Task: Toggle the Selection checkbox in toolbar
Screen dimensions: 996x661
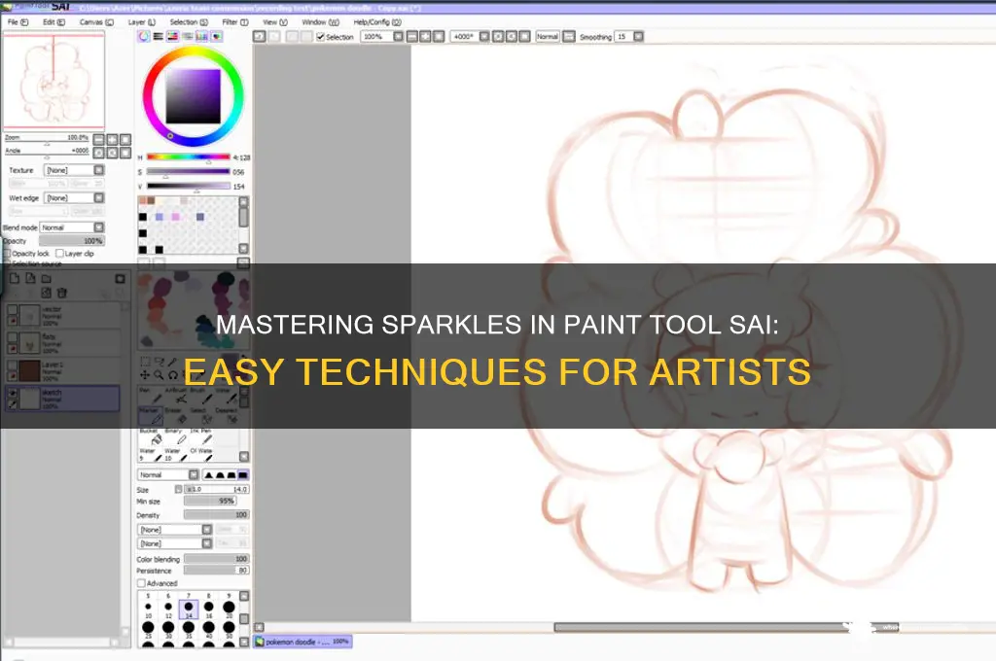Action: [x=321, y=37]
